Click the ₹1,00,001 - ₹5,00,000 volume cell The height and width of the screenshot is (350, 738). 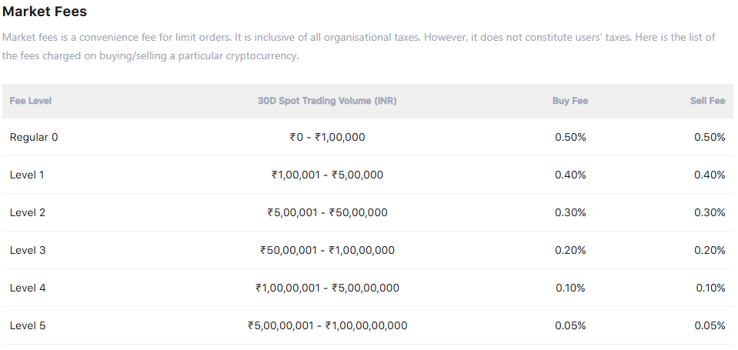(x=327, y=175)
